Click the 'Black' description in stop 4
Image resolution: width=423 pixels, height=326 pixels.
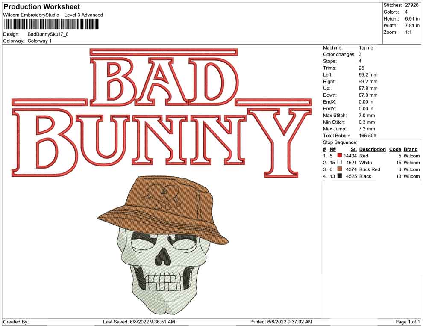tap(365, 176)
